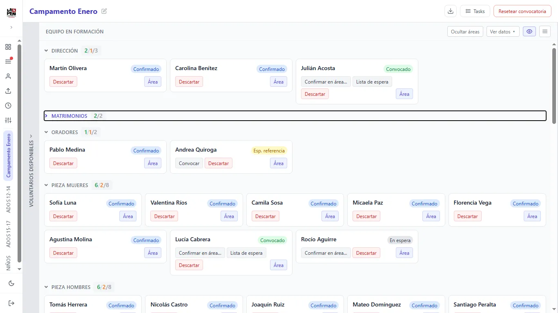Click Convocar on Andrea Quiroga card
Image resolution: width=558 pixels, height=313 pixels.
tap(189, 163)
